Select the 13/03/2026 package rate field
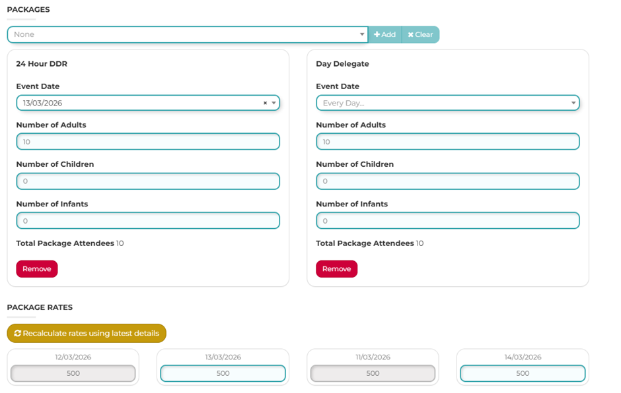 [223, 373]
